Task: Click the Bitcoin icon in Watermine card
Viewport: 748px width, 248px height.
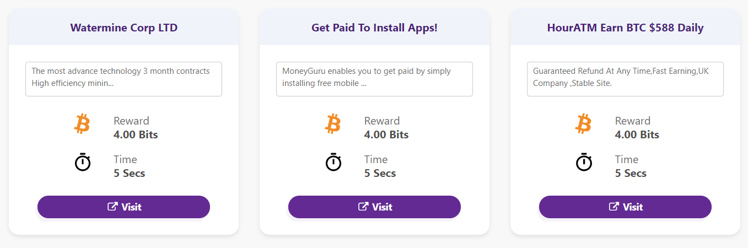Action: pyautogui.click(x=82, y=124)
